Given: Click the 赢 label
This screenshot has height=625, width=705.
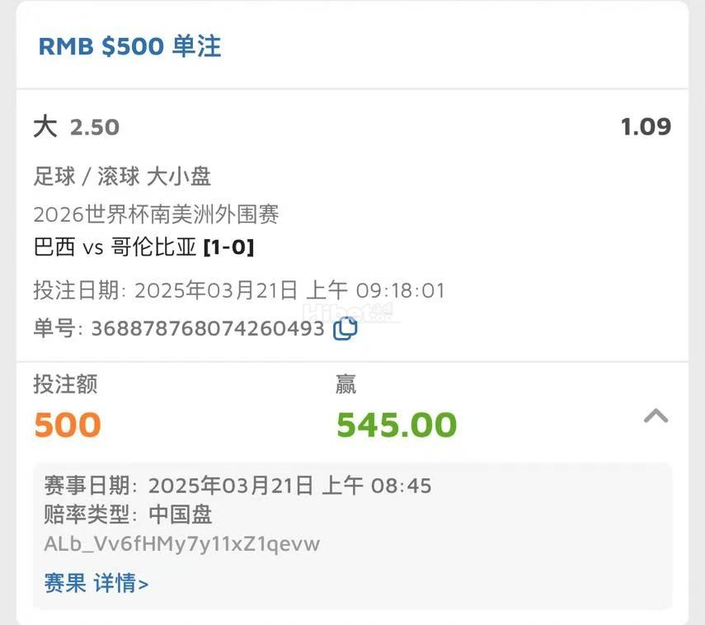Looking at the screenshot, I should (345, 384).
